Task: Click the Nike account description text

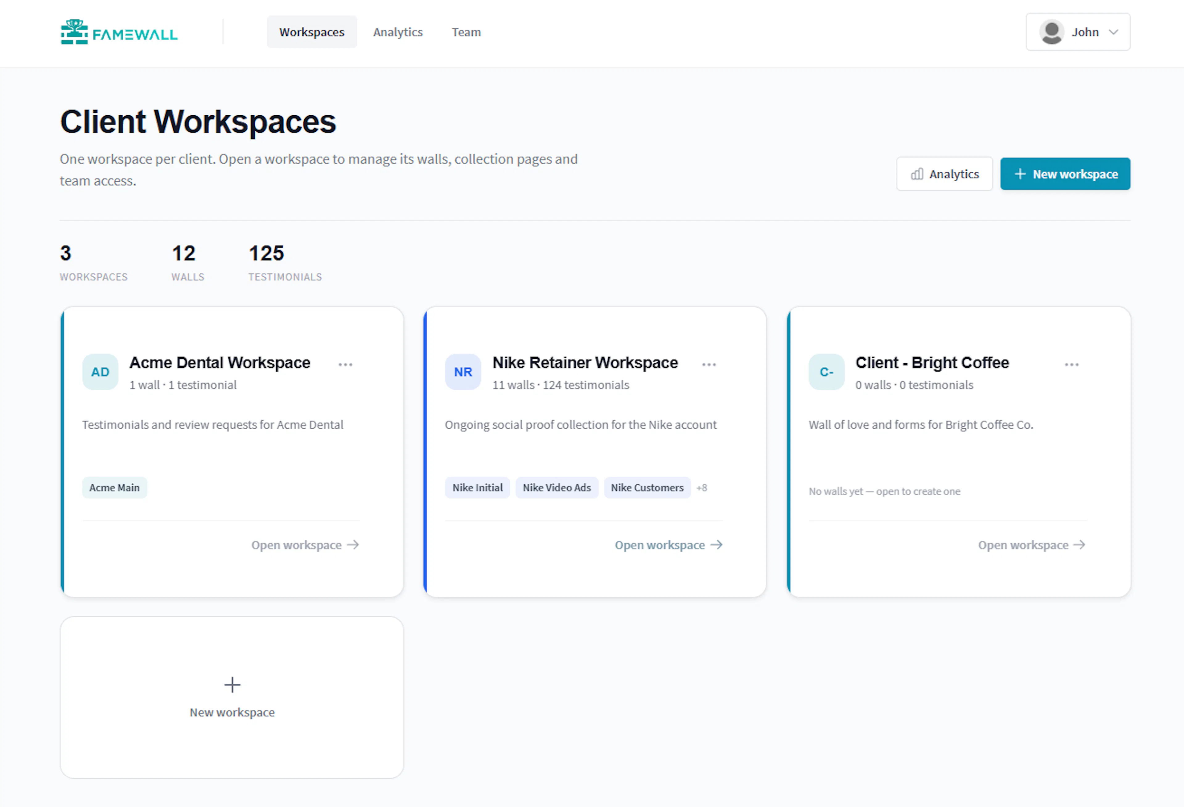Action: 581,425
